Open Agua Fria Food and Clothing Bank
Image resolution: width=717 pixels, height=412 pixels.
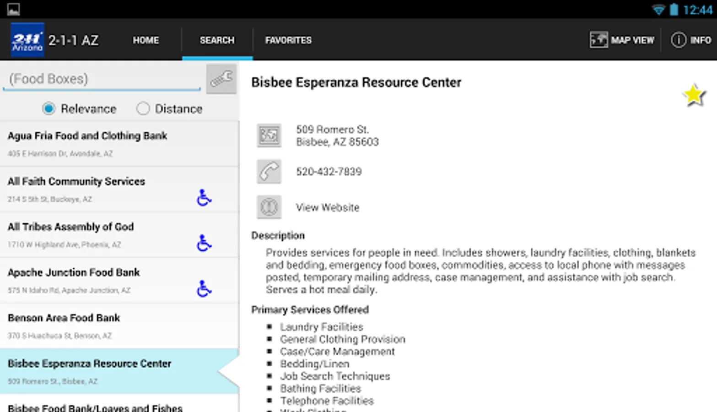pyautogui.click(x=119, y=144)
